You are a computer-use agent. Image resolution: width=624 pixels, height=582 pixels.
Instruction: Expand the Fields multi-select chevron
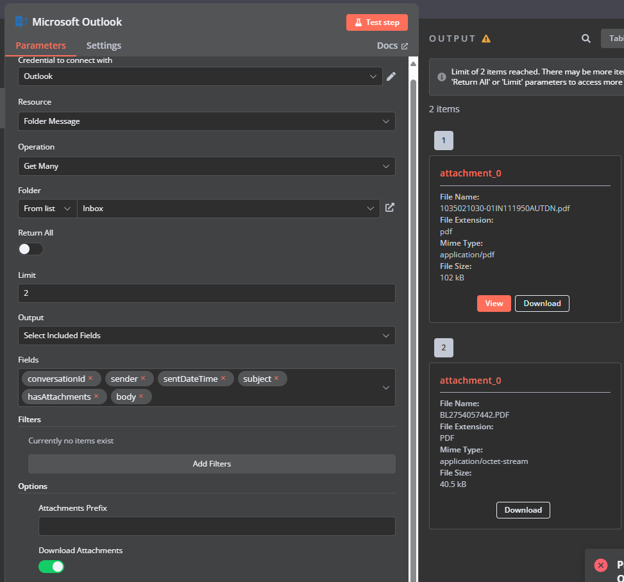pos(385,388)
